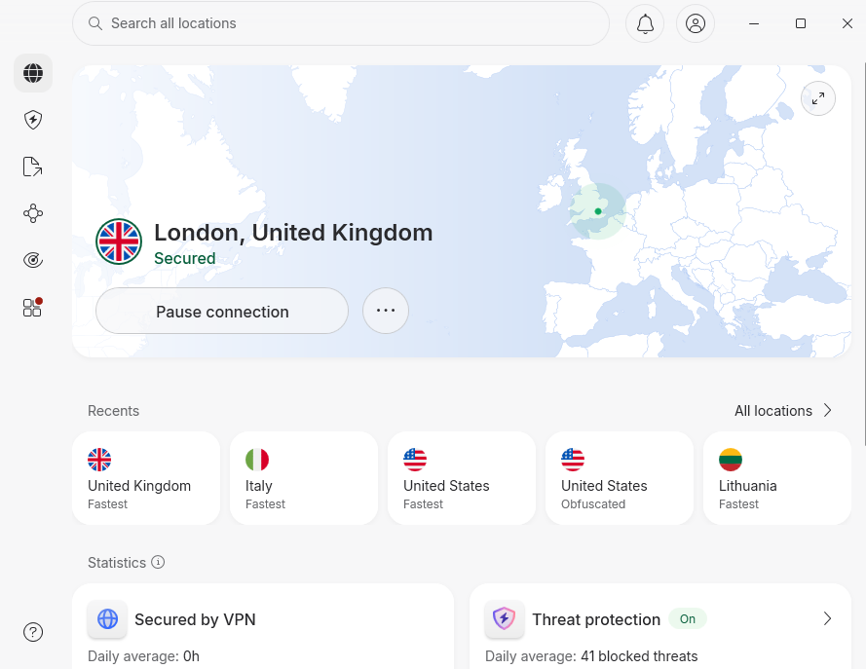The height and width of the screenshot is (669, 866).
Task: Click the green Secured status text
Action: click(185, 258)
